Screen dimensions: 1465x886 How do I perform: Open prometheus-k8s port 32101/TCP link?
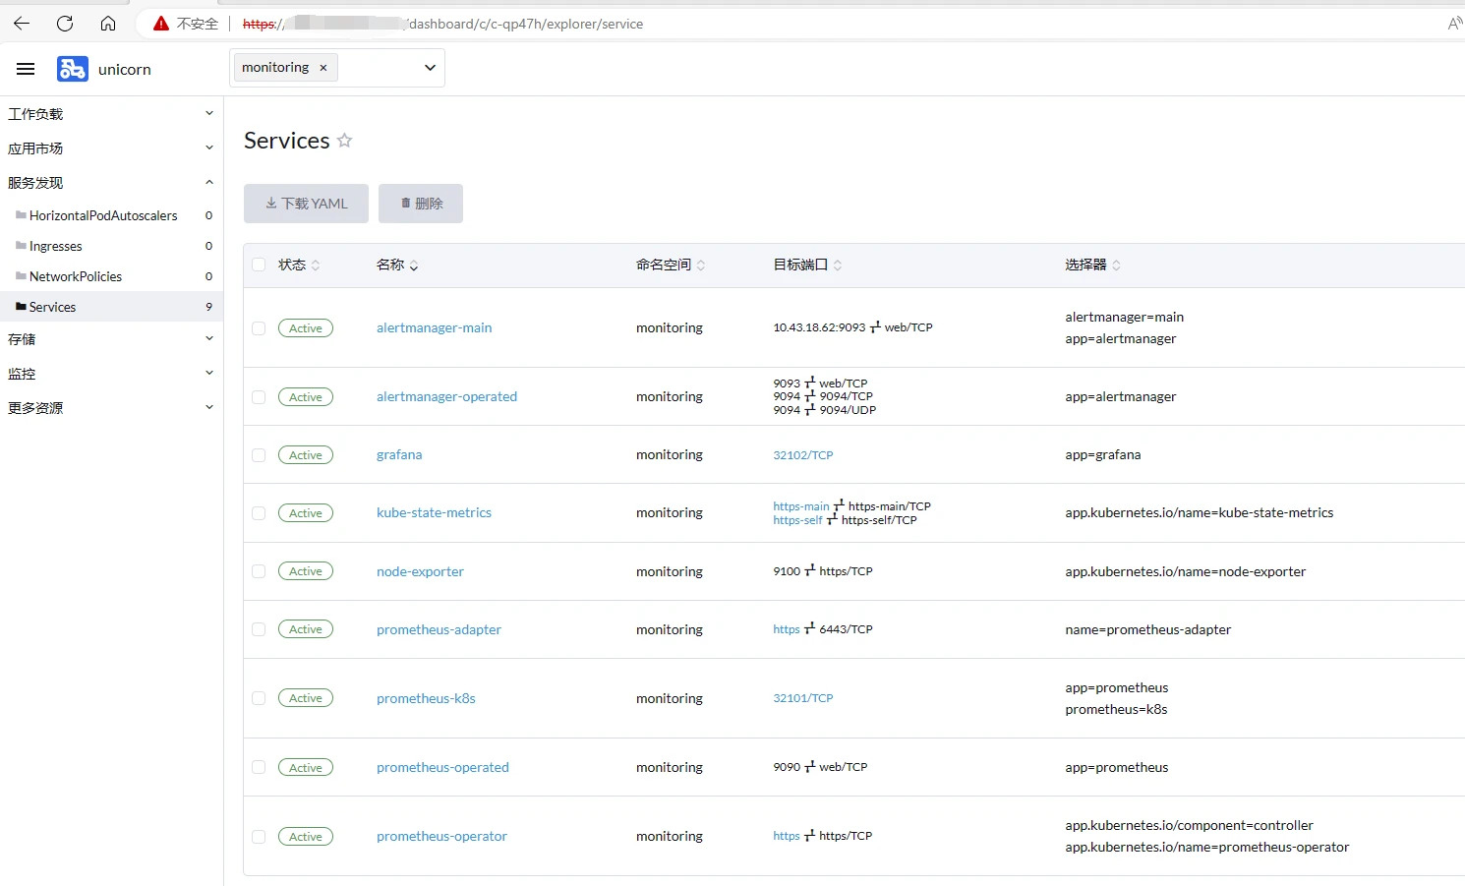click(803, 698)
